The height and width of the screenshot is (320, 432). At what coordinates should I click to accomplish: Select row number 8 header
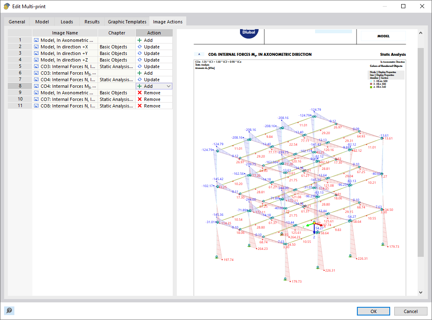pos(20,86)
